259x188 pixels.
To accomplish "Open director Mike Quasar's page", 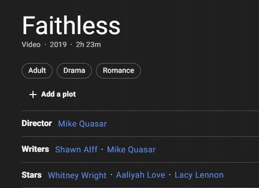I will point(83,124).
